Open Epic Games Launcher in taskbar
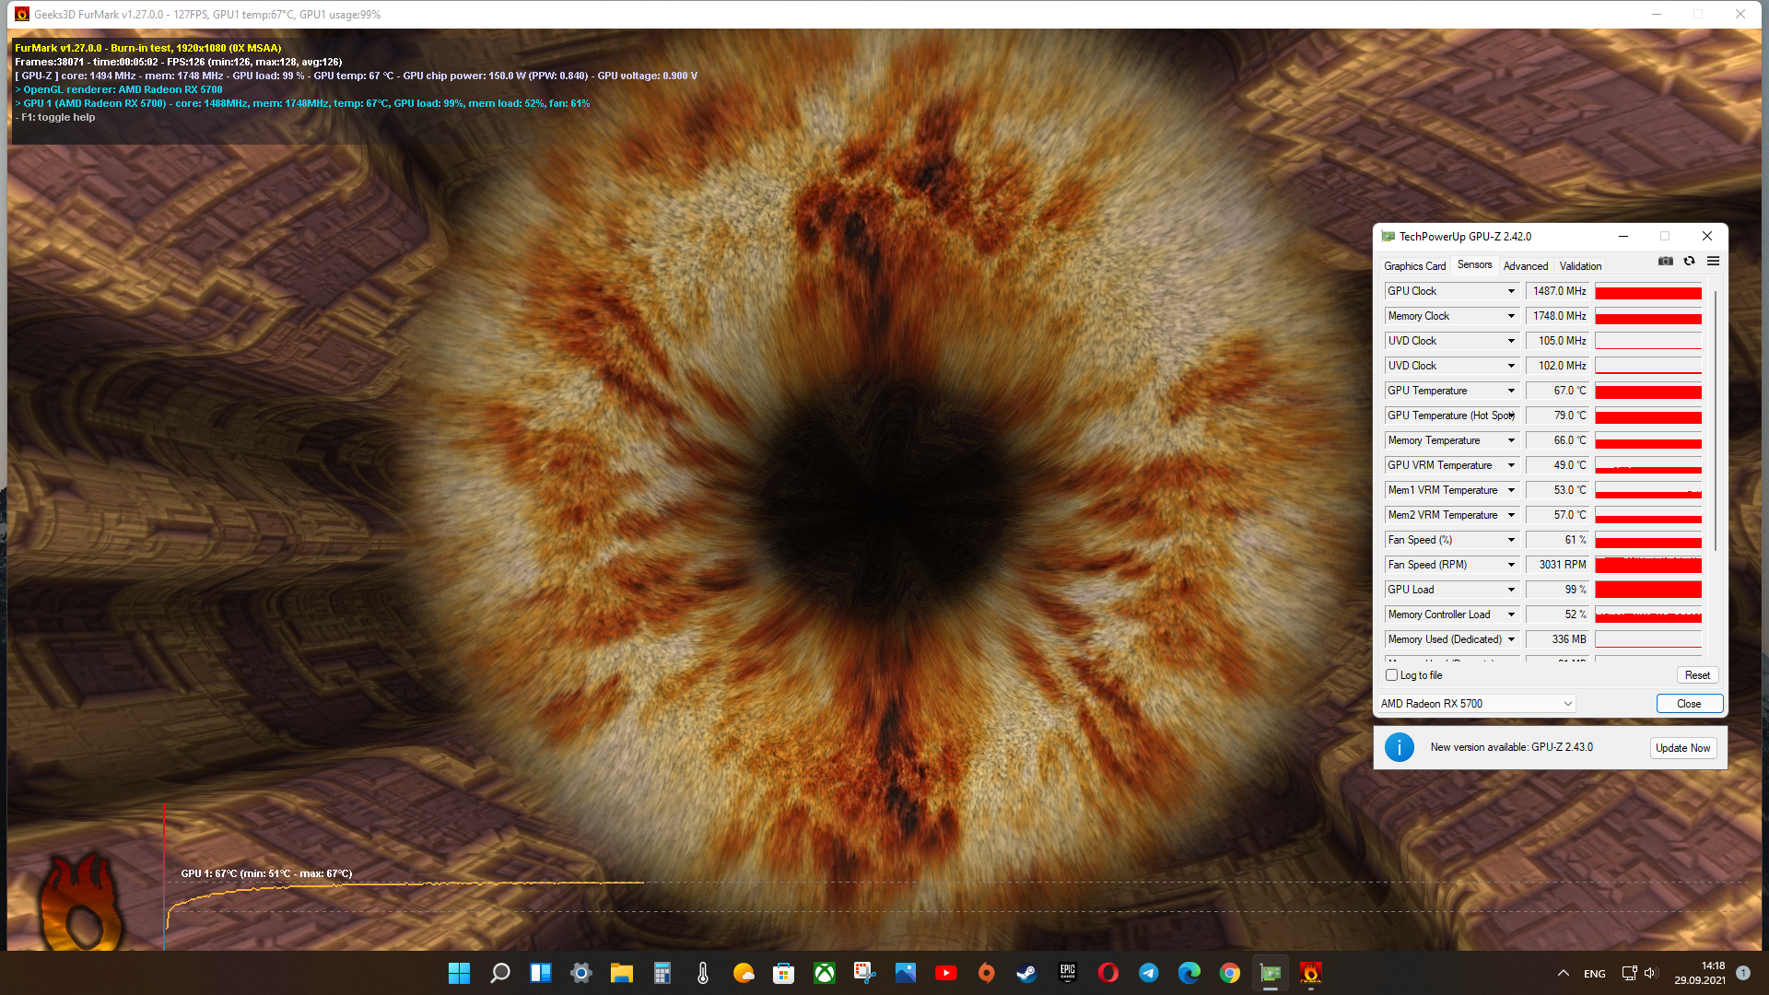Screen dimensions: 1769x995 (1067, 973)
